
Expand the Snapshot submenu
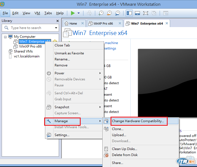pos(74,107)
